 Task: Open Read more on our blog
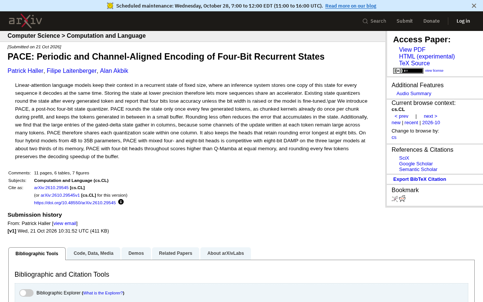click(351, 6)
